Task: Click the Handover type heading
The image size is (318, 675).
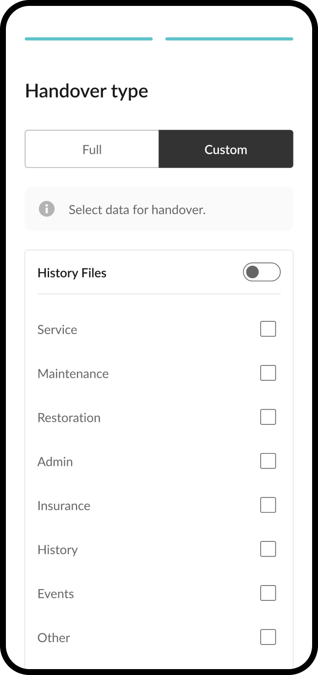Action: [x=86, y=91]
